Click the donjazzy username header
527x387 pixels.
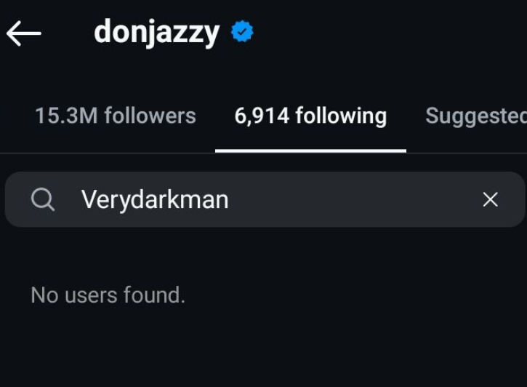click(156, 32)
